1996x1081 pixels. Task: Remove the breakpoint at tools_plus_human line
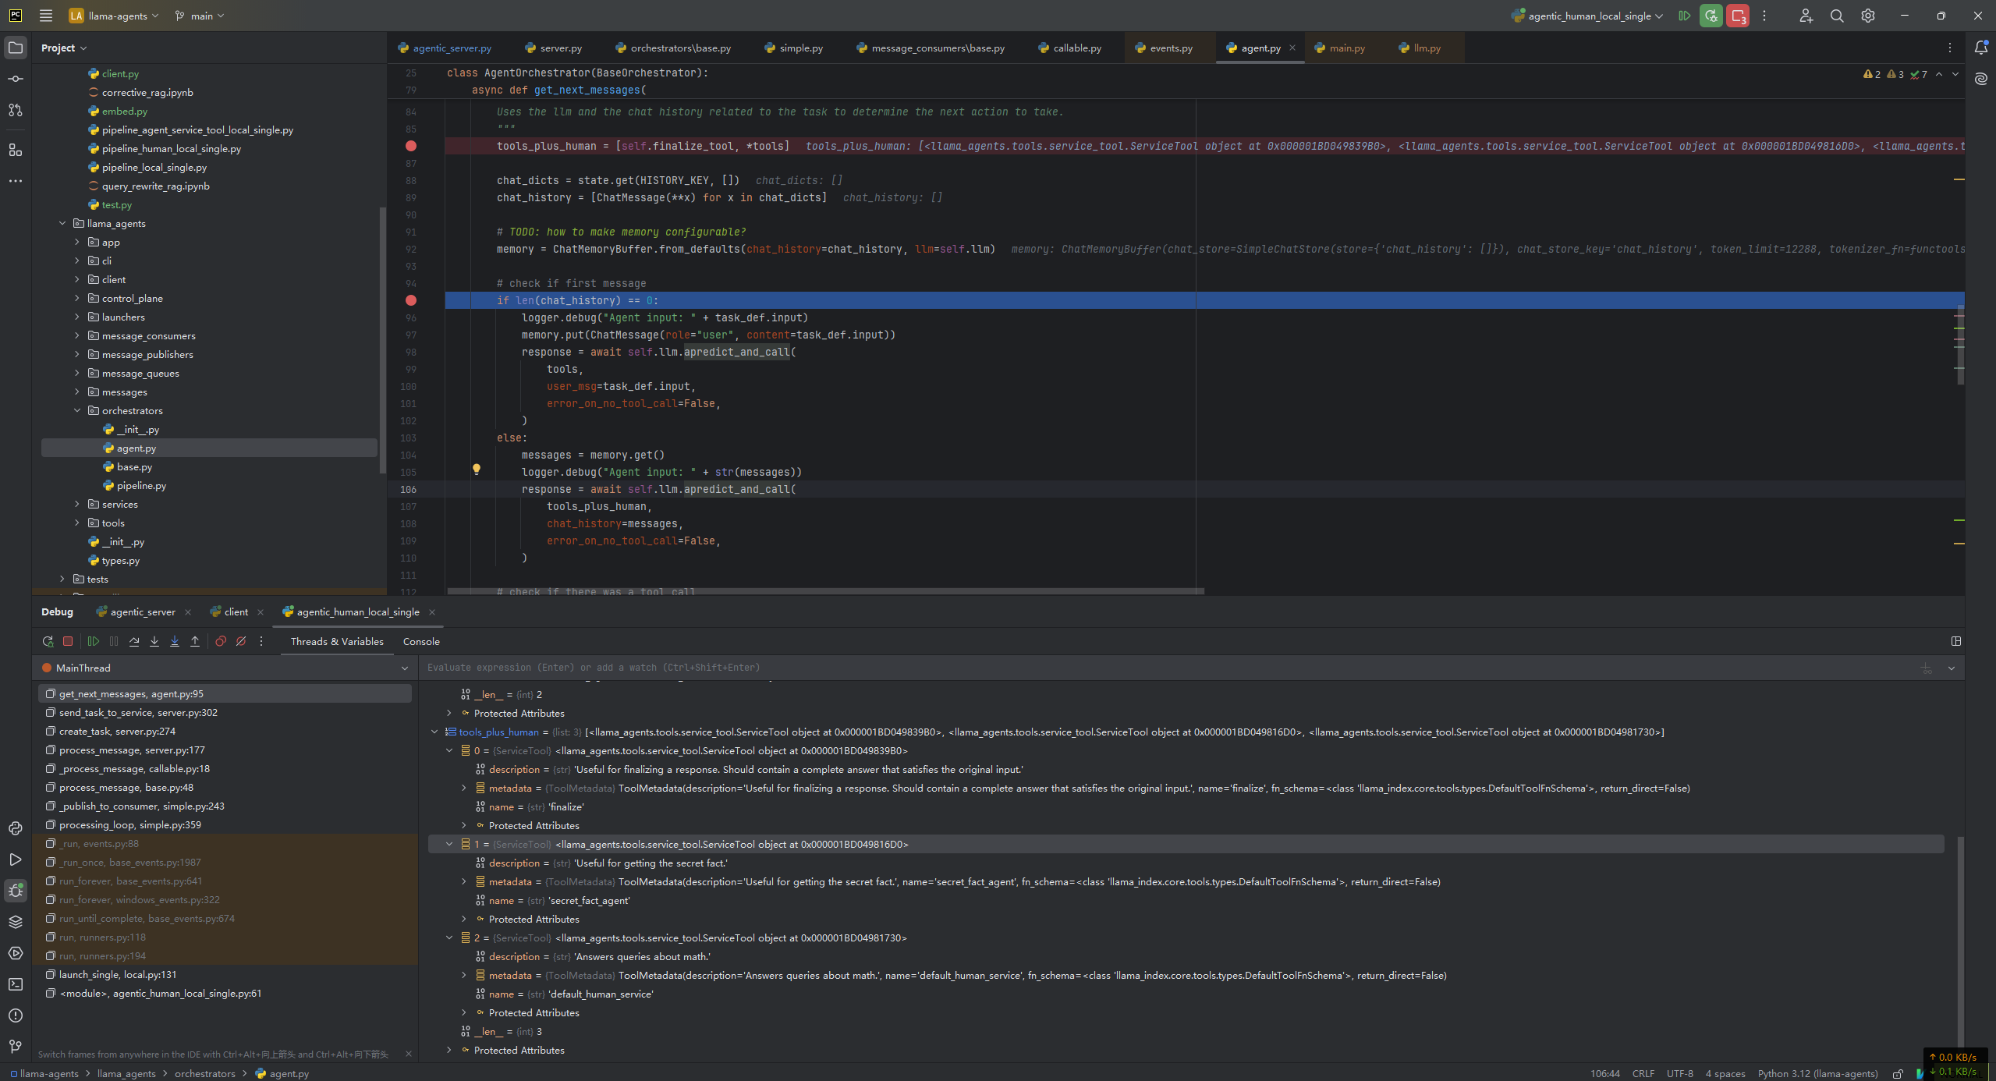[411, 146]
